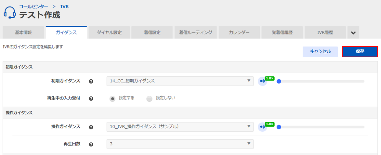Go to コールセンター breadcrumb link
The width and height of the screenshot is (381, 155).
(x=33, y=6)
